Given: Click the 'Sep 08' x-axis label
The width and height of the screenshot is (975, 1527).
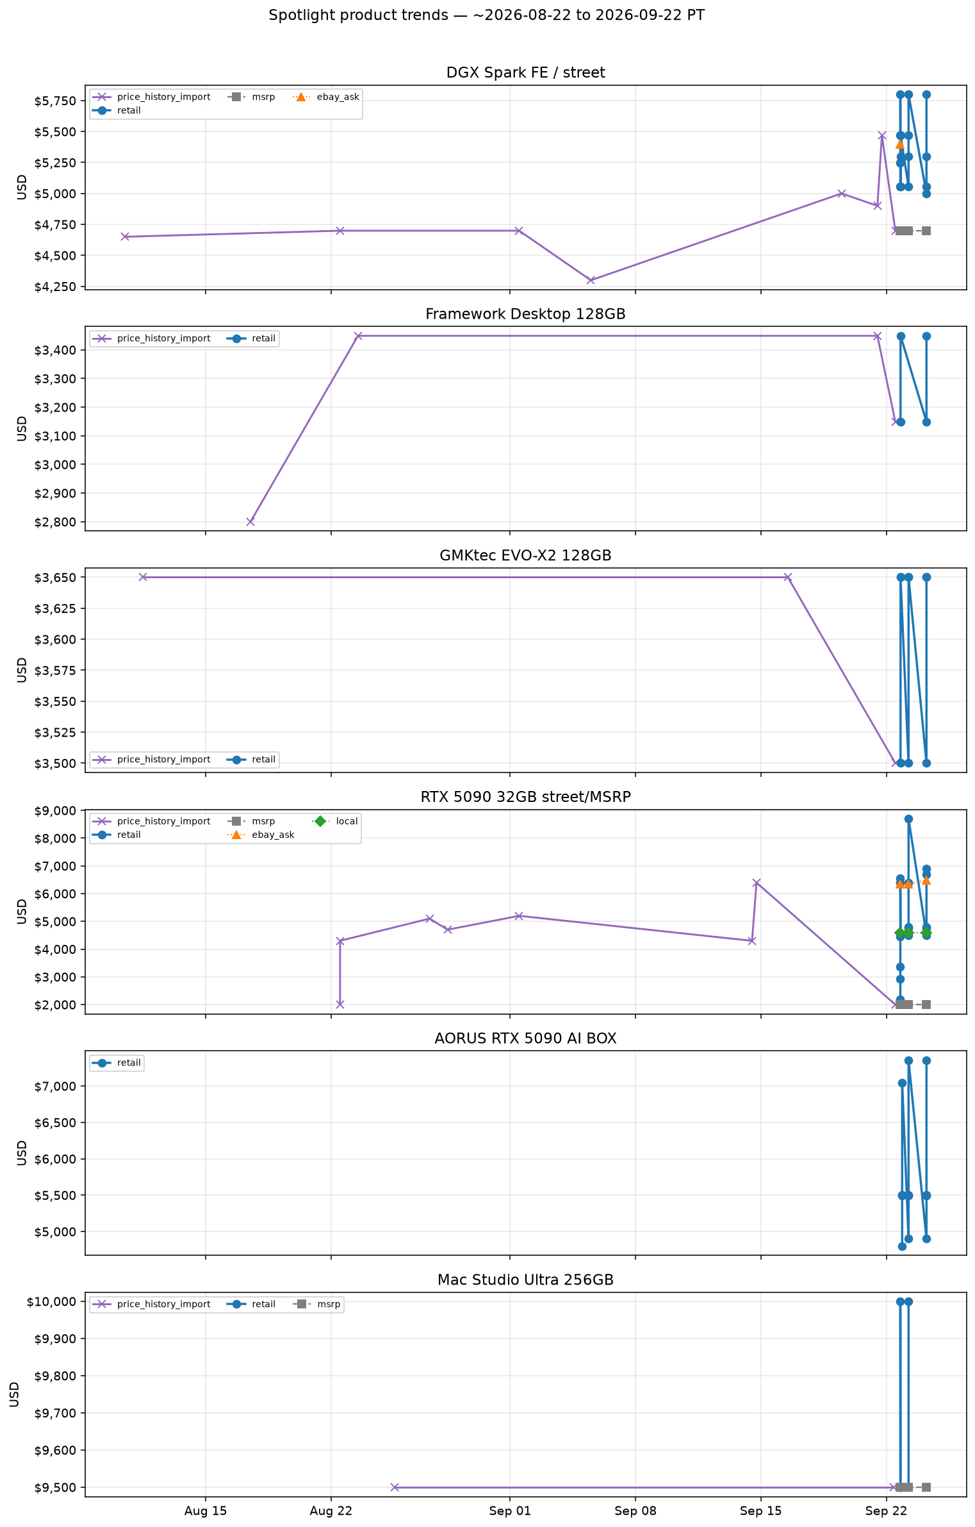Looking at the screenshot, I should (x=635, y=1511).
